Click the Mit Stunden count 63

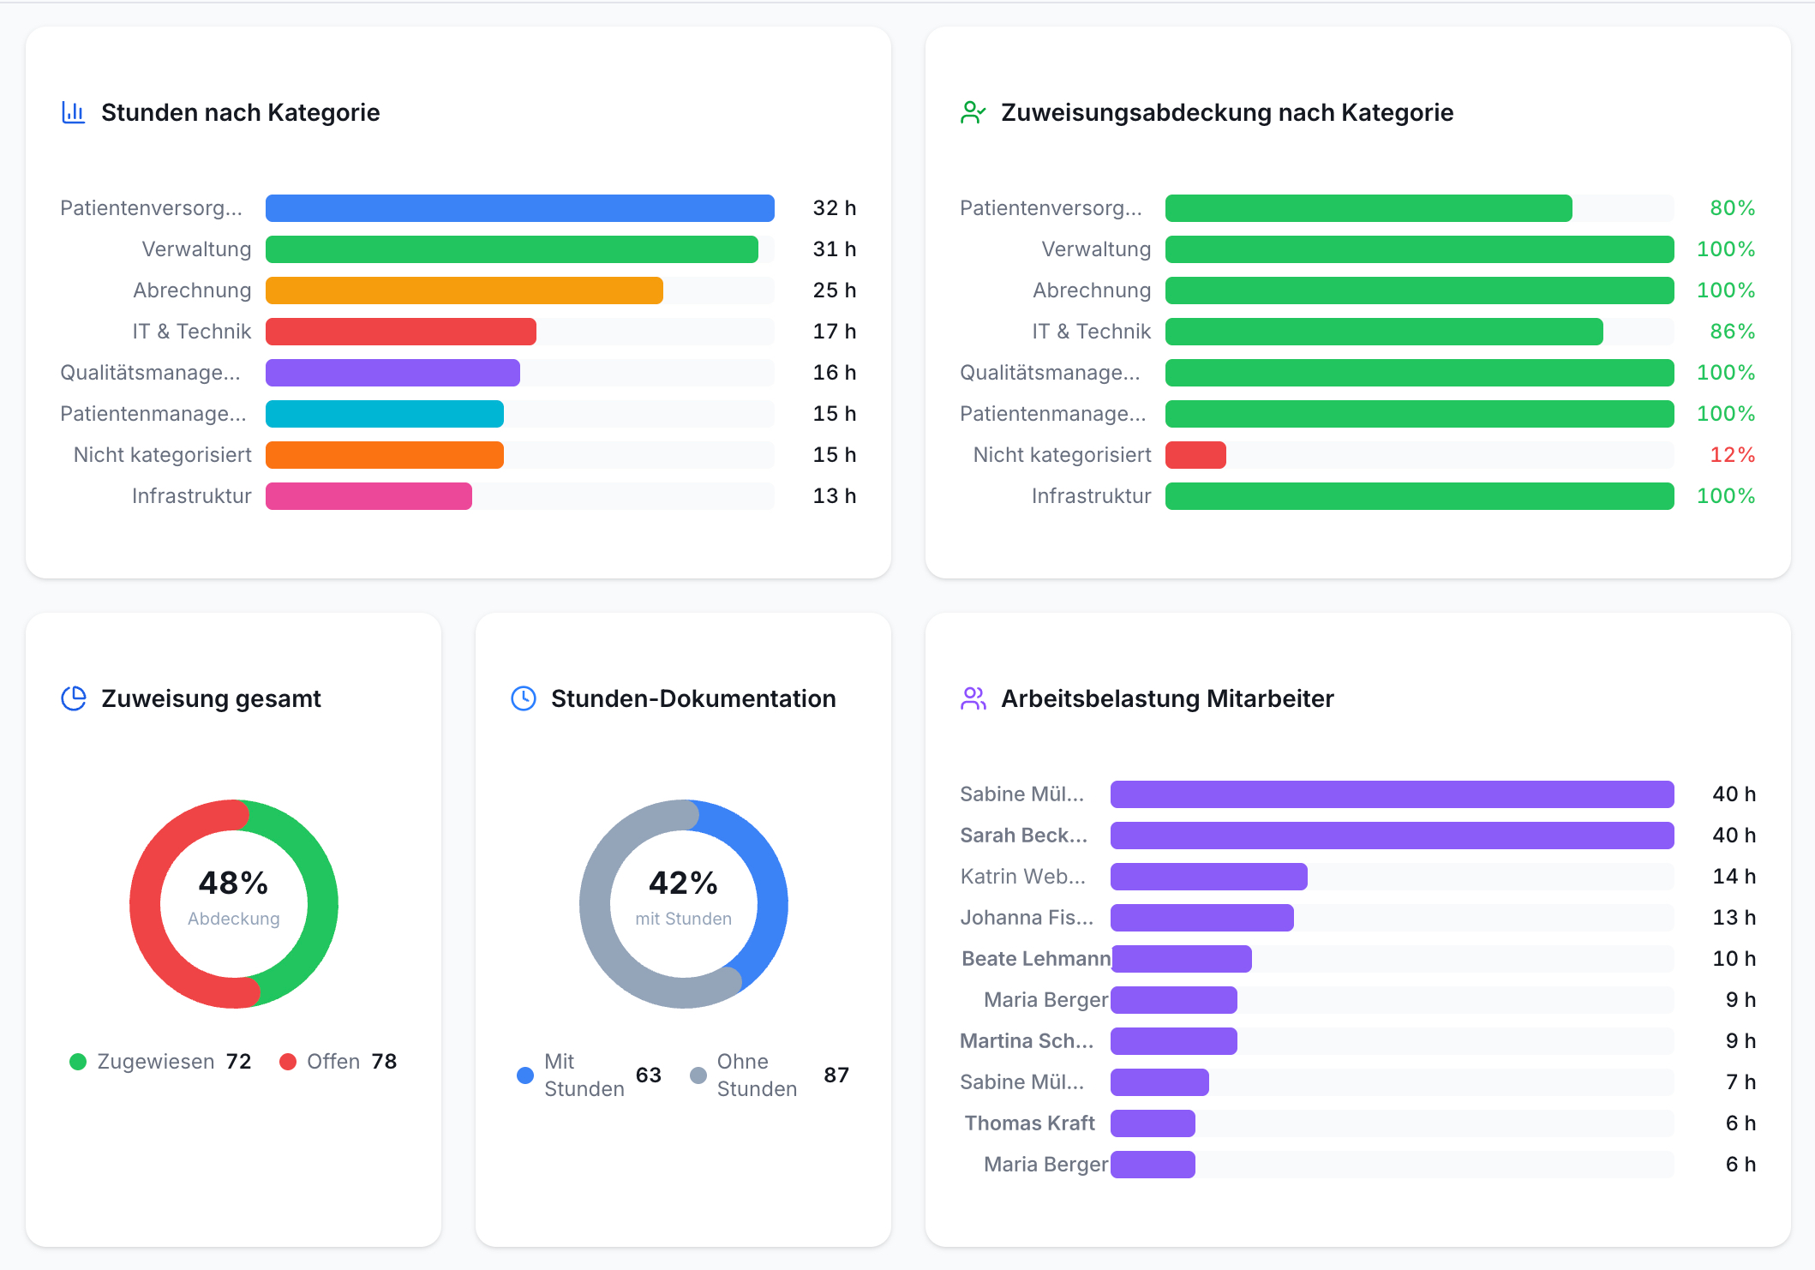tap(649, 1075)
